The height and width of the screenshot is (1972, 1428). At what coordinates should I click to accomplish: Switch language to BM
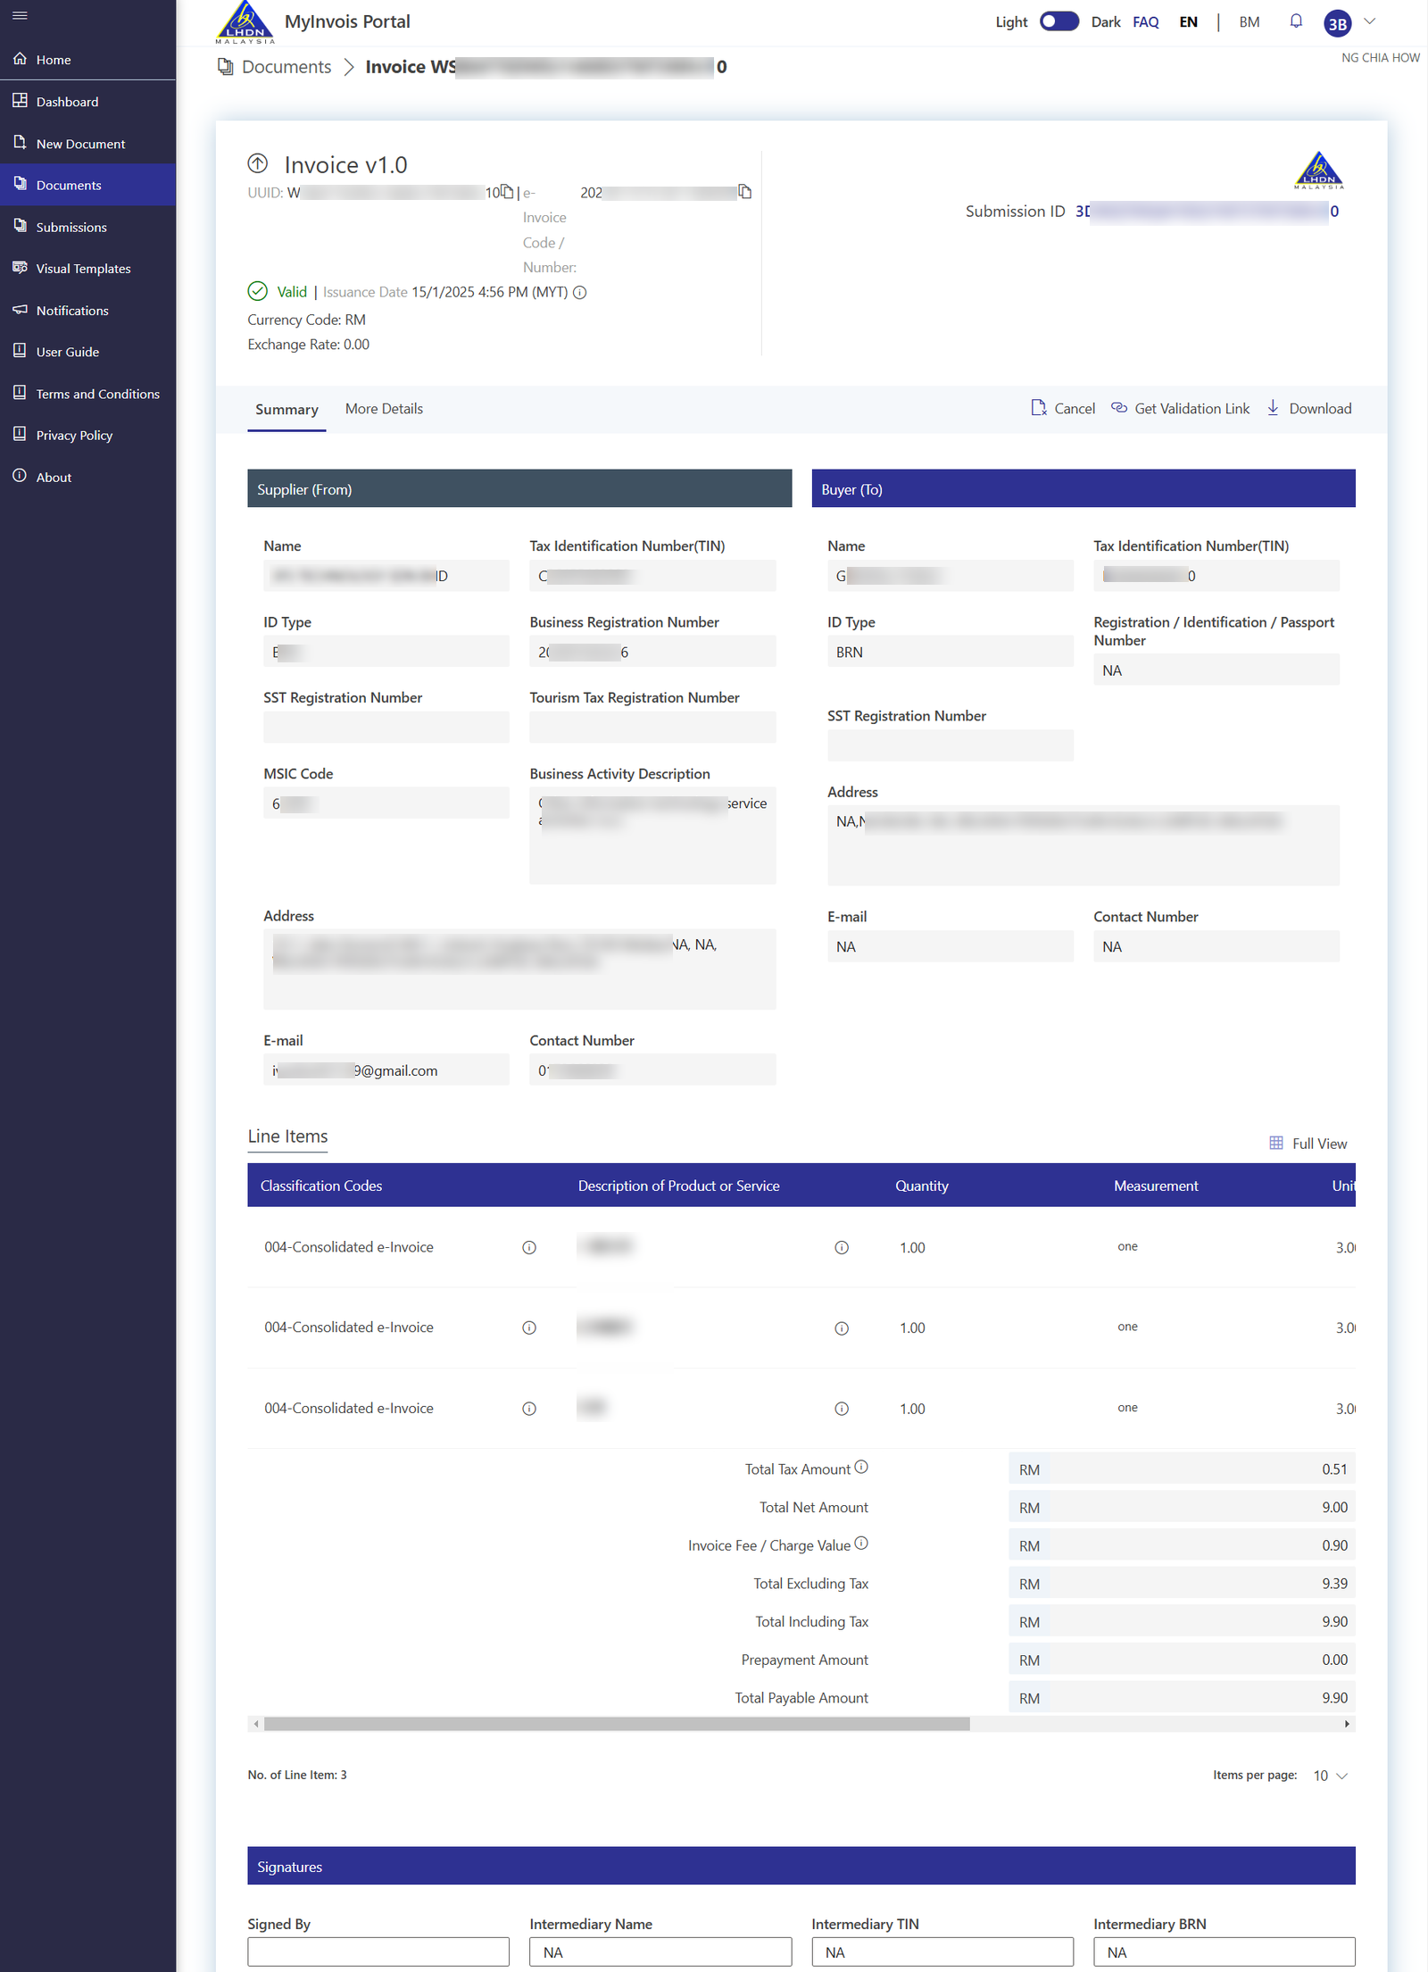pyautogui.click(x=1249, y=22)
